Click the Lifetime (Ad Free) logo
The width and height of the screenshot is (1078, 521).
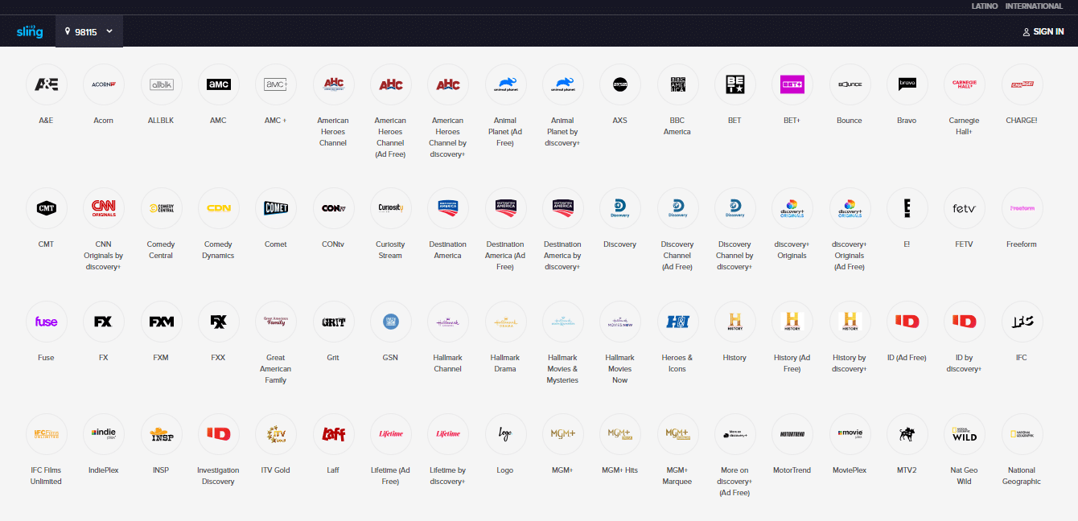390,434
